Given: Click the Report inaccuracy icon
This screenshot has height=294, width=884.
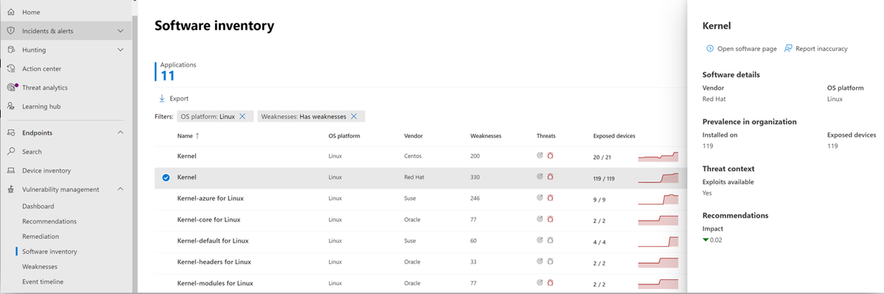Looking at the screenshot, I should coord(788,49).
